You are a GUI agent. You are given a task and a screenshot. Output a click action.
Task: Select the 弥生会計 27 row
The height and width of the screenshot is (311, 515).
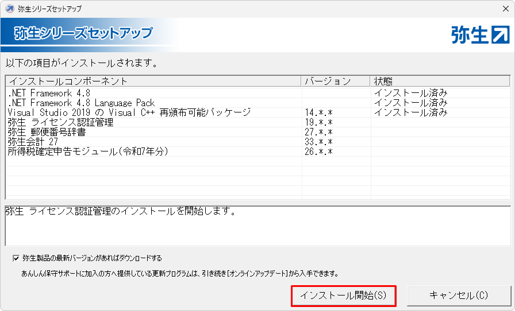[x=258, y=142]
